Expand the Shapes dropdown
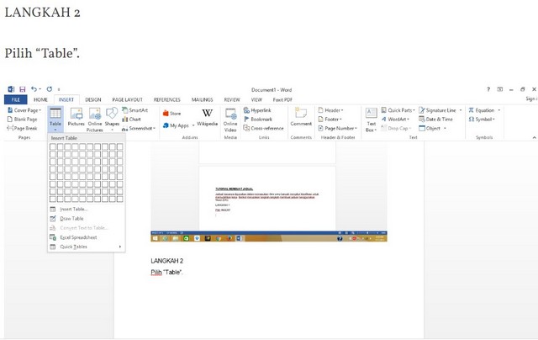 112,119
